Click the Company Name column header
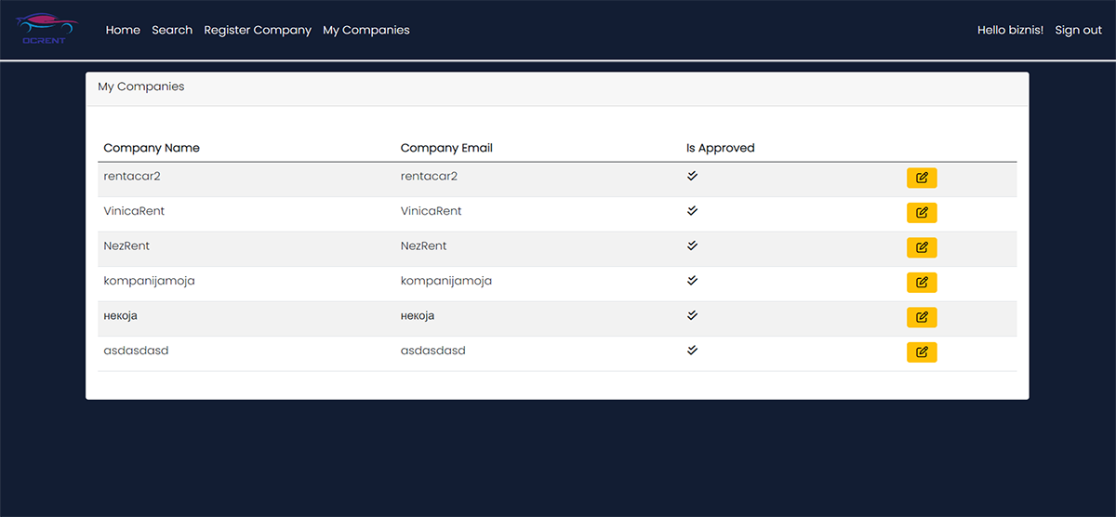This screenshot has height=517, width=1116. 152,148
